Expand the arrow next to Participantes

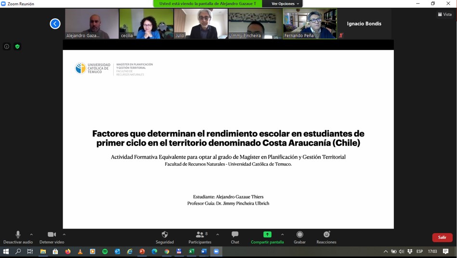[x=218, y=234]
